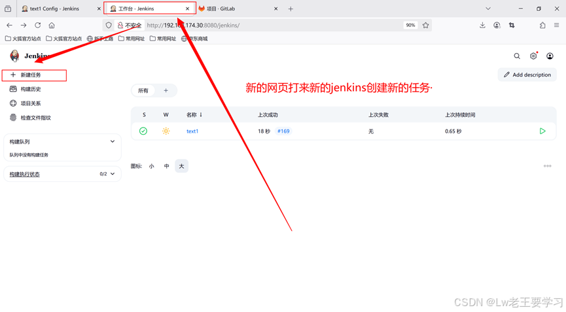Sort jobs by 名称 column header
566x312 pixels.
coord(194,114)
